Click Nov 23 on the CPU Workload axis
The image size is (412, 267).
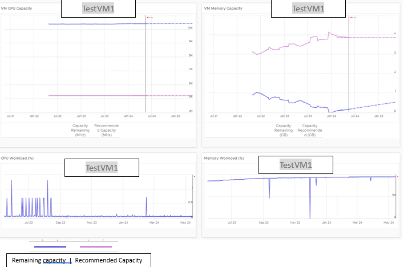[x=92, y=222]
